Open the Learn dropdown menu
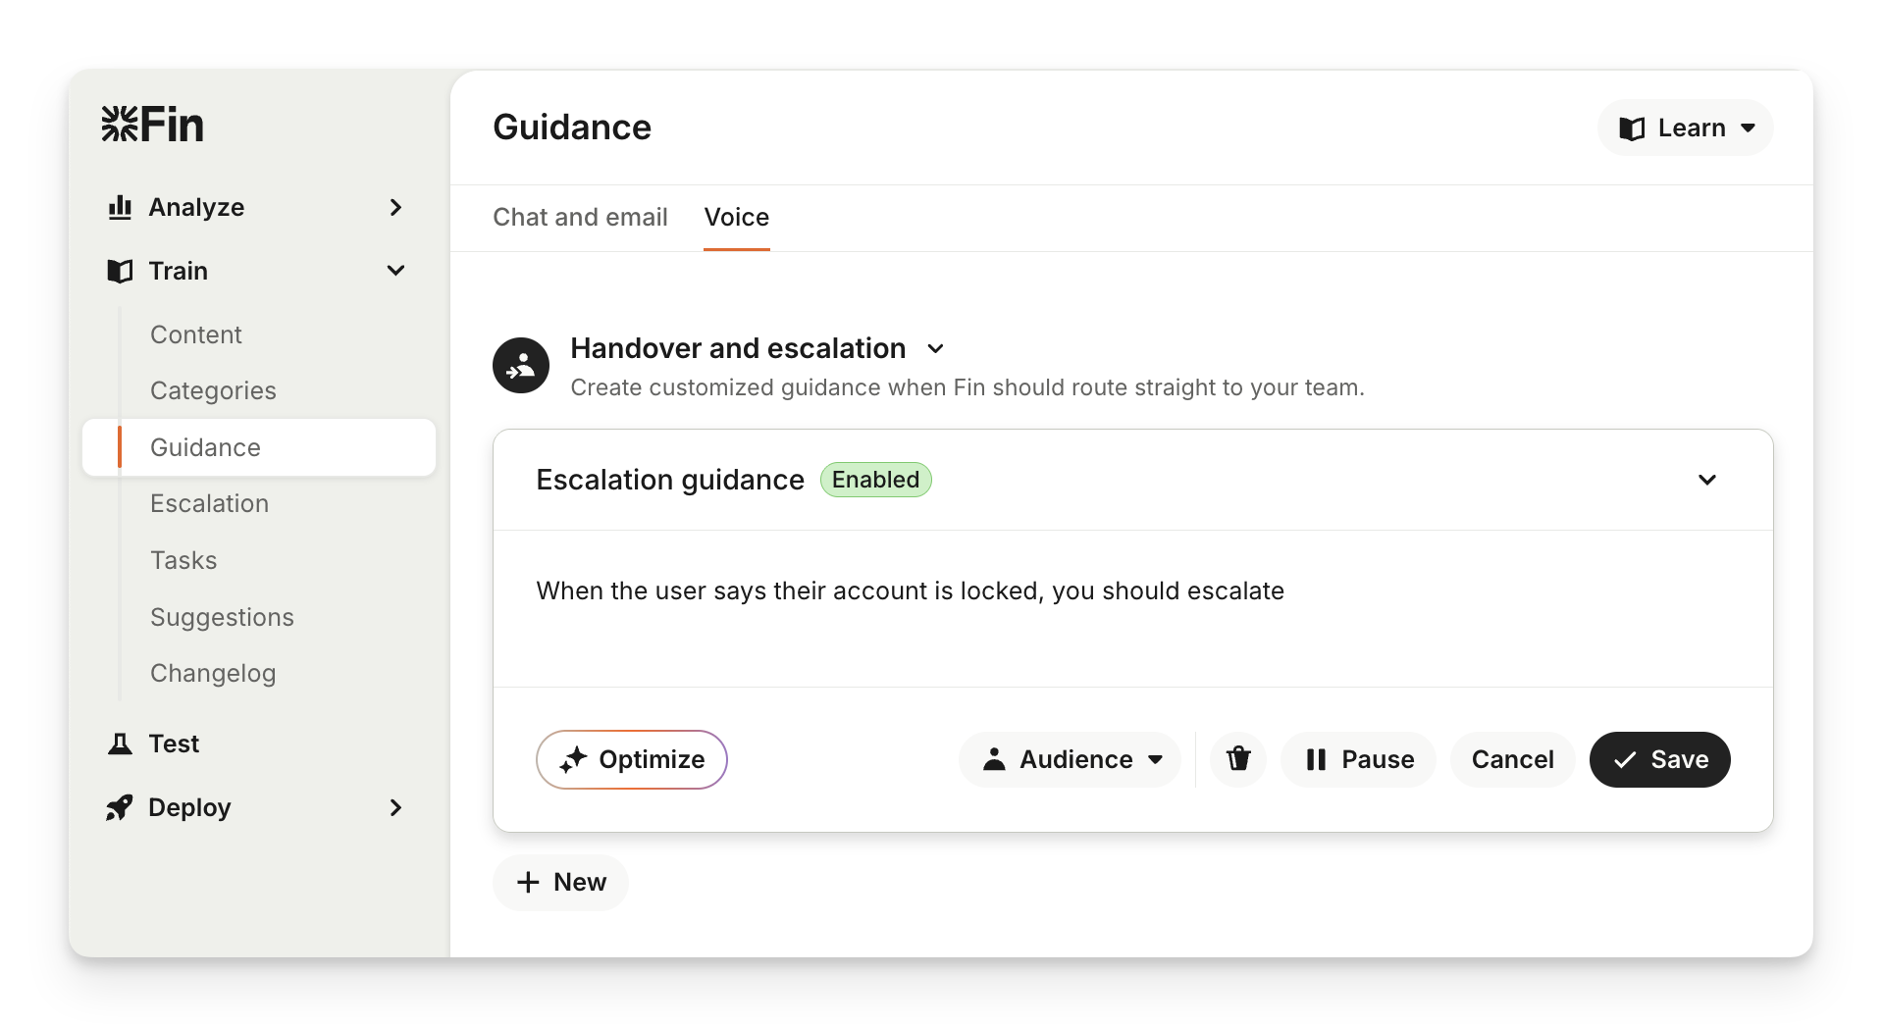 click(x=1685, y=128)
